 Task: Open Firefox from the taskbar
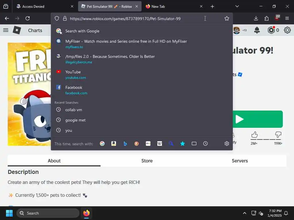(86, 213)
